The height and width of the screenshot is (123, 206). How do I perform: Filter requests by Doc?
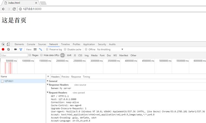click(109, 55)
